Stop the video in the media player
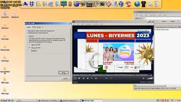 [x=79, y=78]
